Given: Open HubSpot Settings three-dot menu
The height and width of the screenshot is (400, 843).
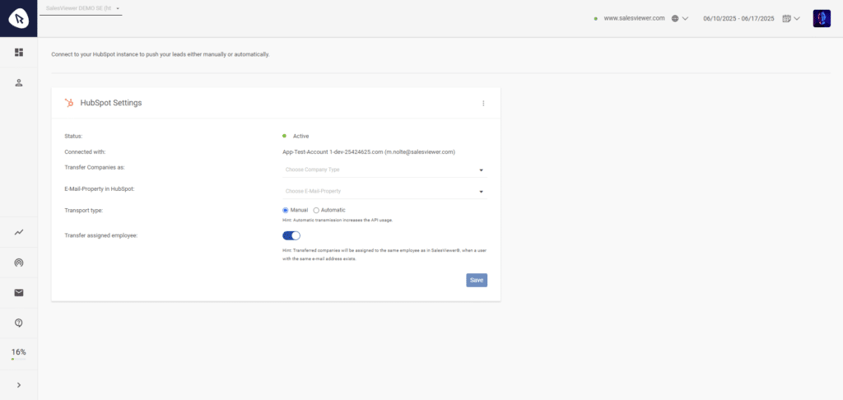Looking at the screenshot, I should 483,103.
